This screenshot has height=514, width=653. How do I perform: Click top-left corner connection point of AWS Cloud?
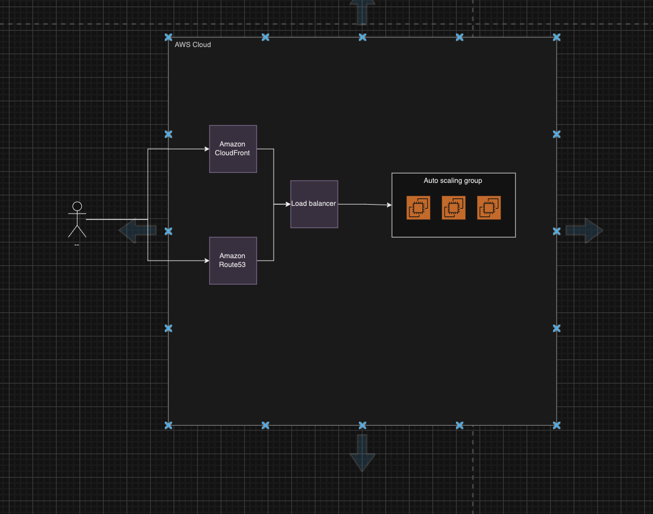coord(168,37)
